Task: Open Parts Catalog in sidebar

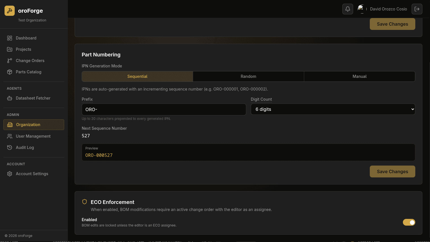Action: click(34, 72)
